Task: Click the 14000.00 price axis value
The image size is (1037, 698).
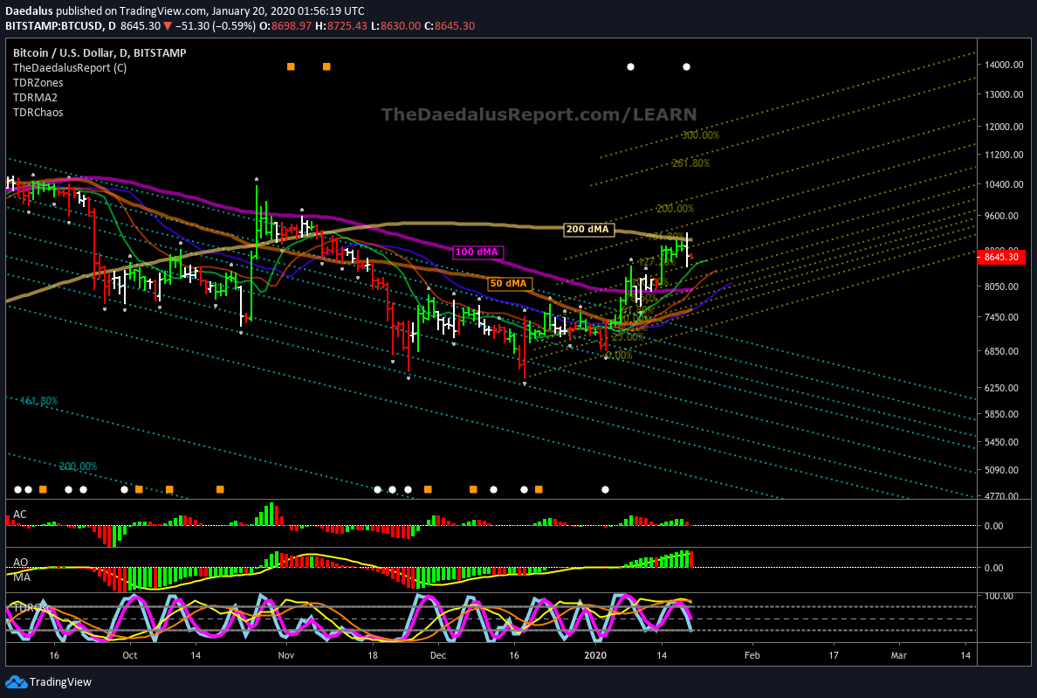Action: [x=1004, y=65]
